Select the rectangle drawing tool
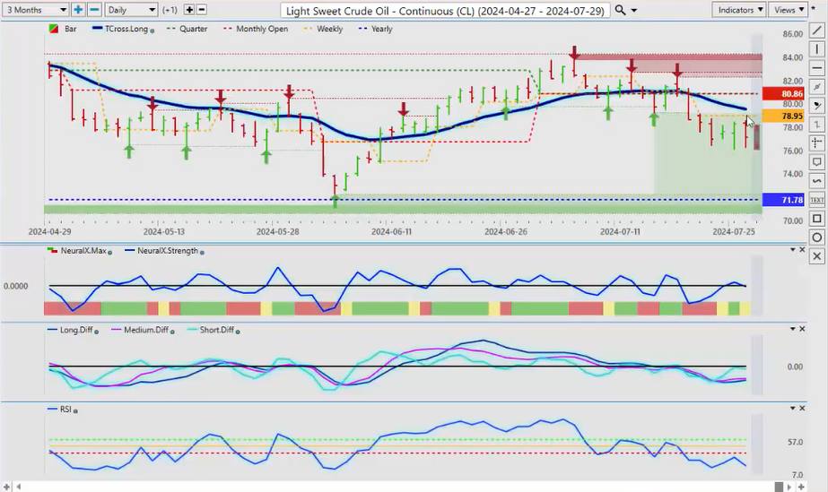Viewport: 828px width, 492px height. coord(816,218)
